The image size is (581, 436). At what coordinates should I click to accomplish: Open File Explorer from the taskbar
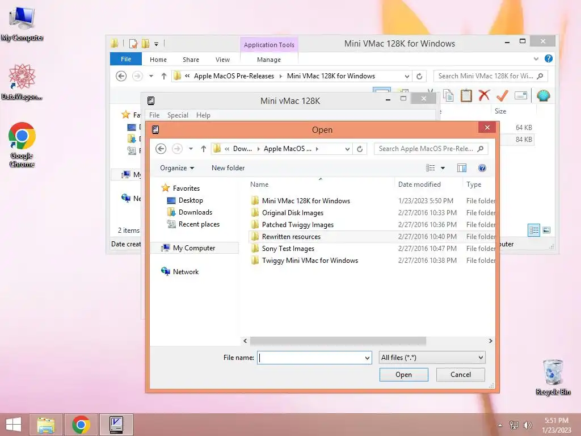[x=46, y=425]
